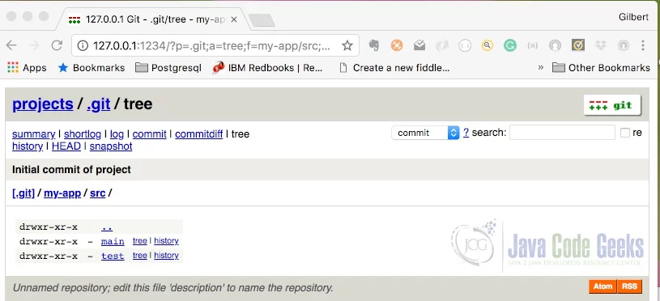Screen dimensions: 660x301
Task: Navigate to my-app in the breadcrumb
Action: pos(62,193)
